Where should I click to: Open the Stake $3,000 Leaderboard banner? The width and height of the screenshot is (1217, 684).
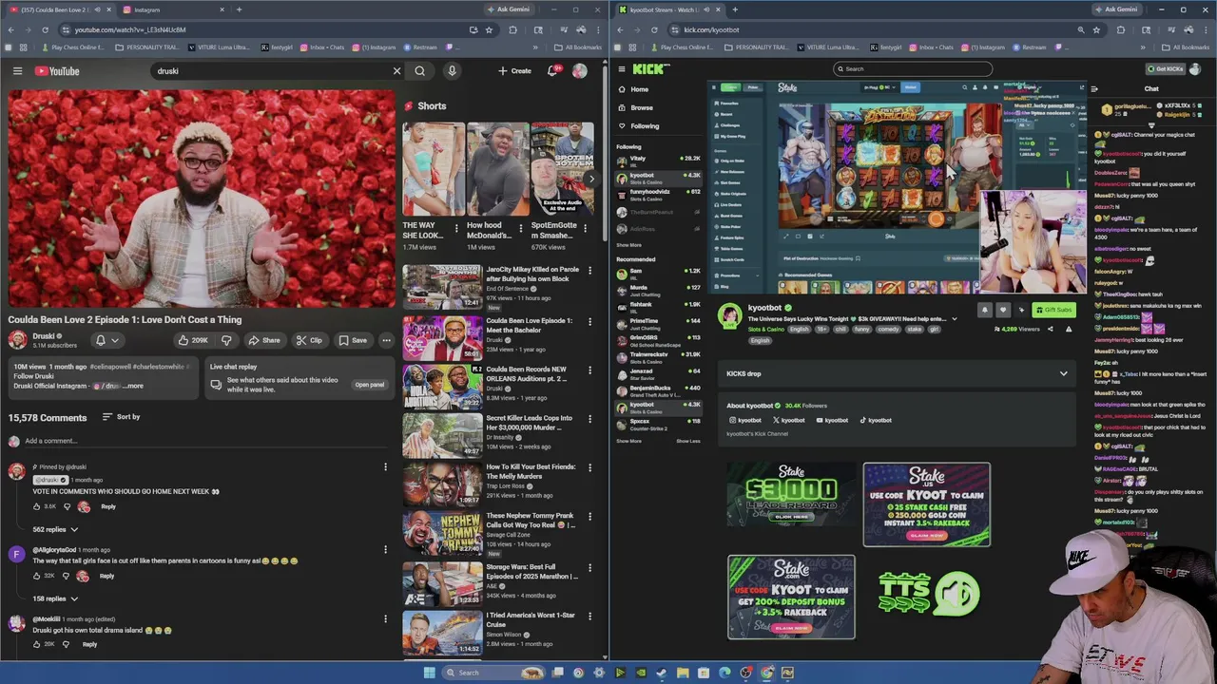(x=791, y=494)
